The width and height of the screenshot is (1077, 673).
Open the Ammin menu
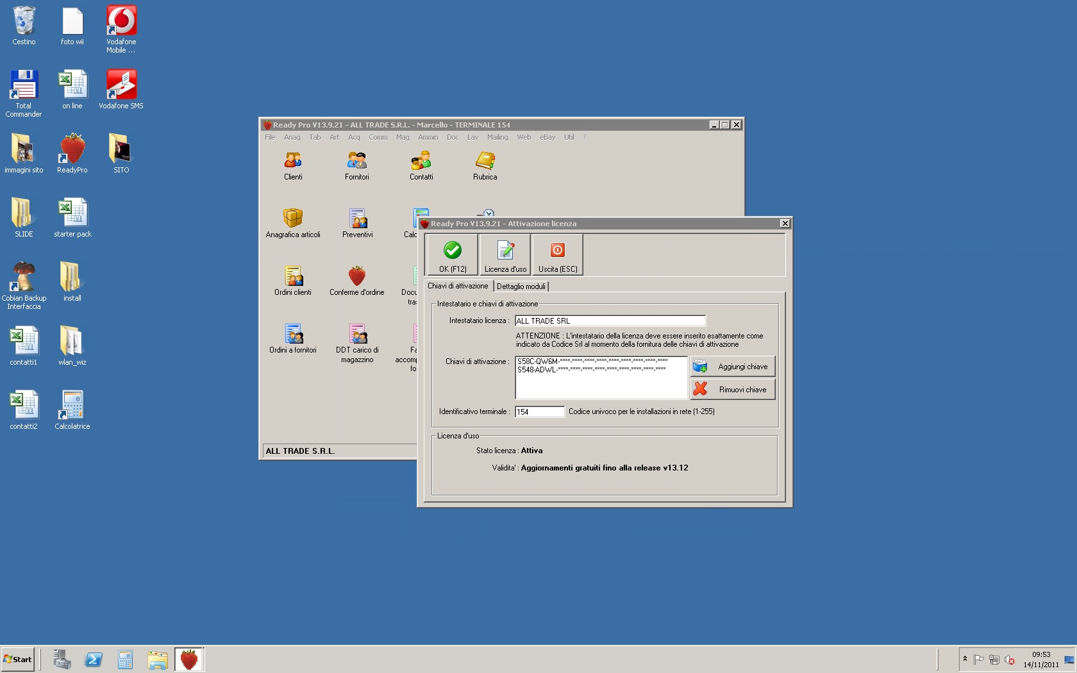428,137
